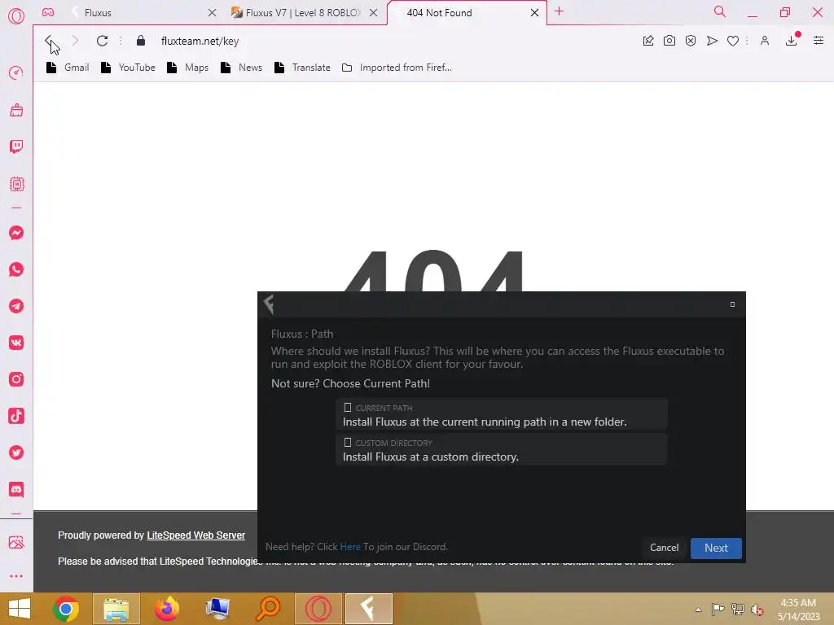This screenshot has width=834, height=625.
Task: Close the 404 Not Found tab
Action: tap(534, 13)
